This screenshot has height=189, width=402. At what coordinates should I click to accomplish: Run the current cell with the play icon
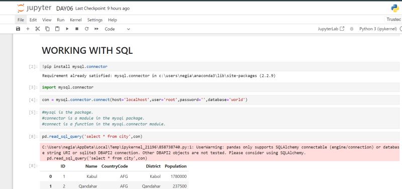tap(67, 29)
